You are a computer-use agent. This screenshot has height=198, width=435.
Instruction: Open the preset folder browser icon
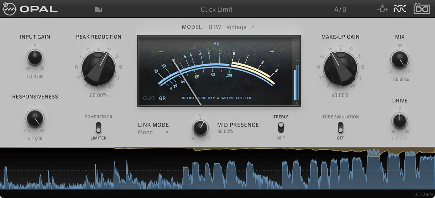[x=98, y=9]
